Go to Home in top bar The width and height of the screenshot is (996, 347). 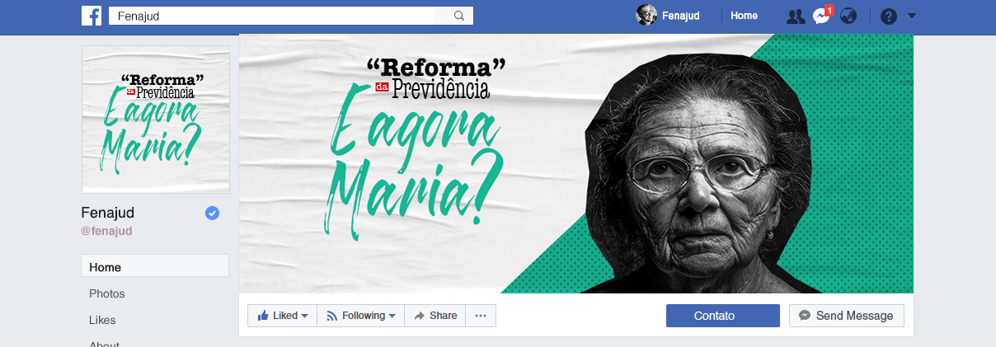tap(744, 16)
